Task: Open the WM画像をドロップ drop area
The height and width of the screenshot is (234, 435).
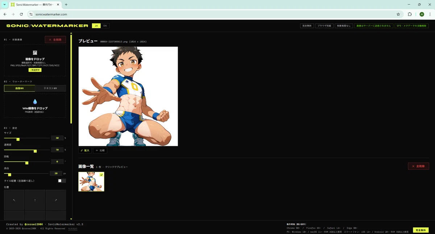Action: 35,106
